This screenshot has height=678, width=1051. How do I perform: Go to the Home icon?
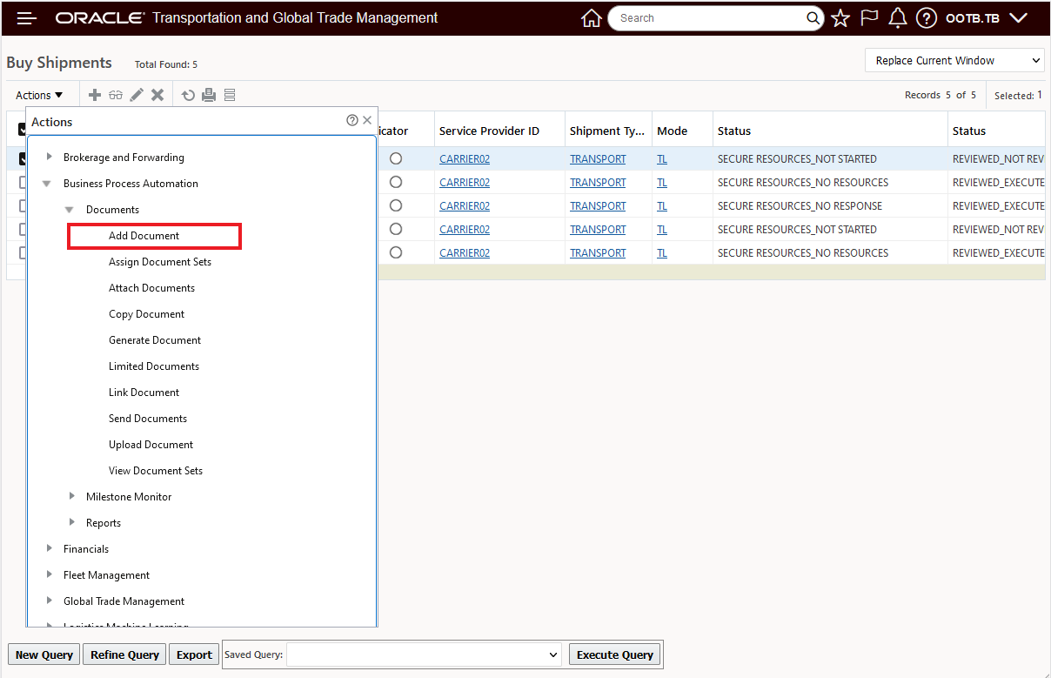click(592, 18)
